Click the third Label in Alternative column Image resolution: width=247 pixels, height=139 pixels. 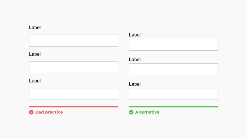click(135, 84)
